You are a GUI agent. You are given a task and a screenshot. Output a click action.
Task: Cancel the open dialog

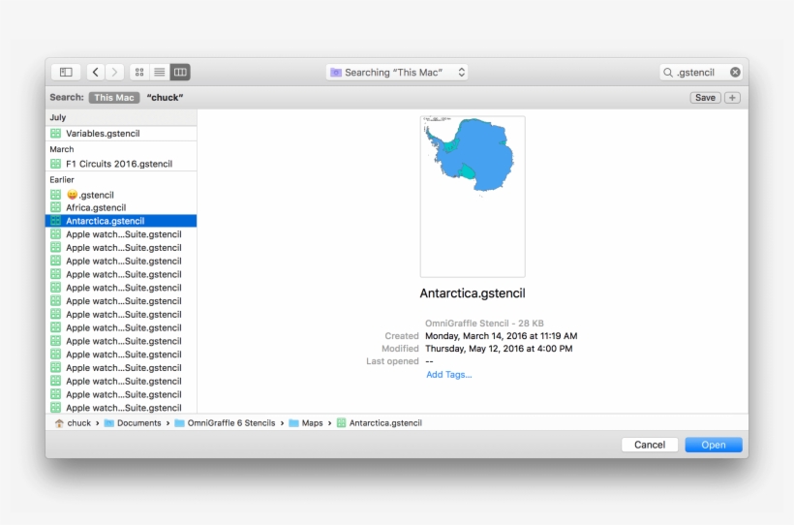650,445
